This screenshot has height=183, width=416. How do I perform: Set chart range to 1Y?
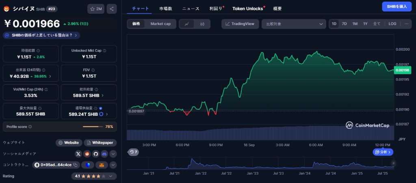click(x=365, y=24)
